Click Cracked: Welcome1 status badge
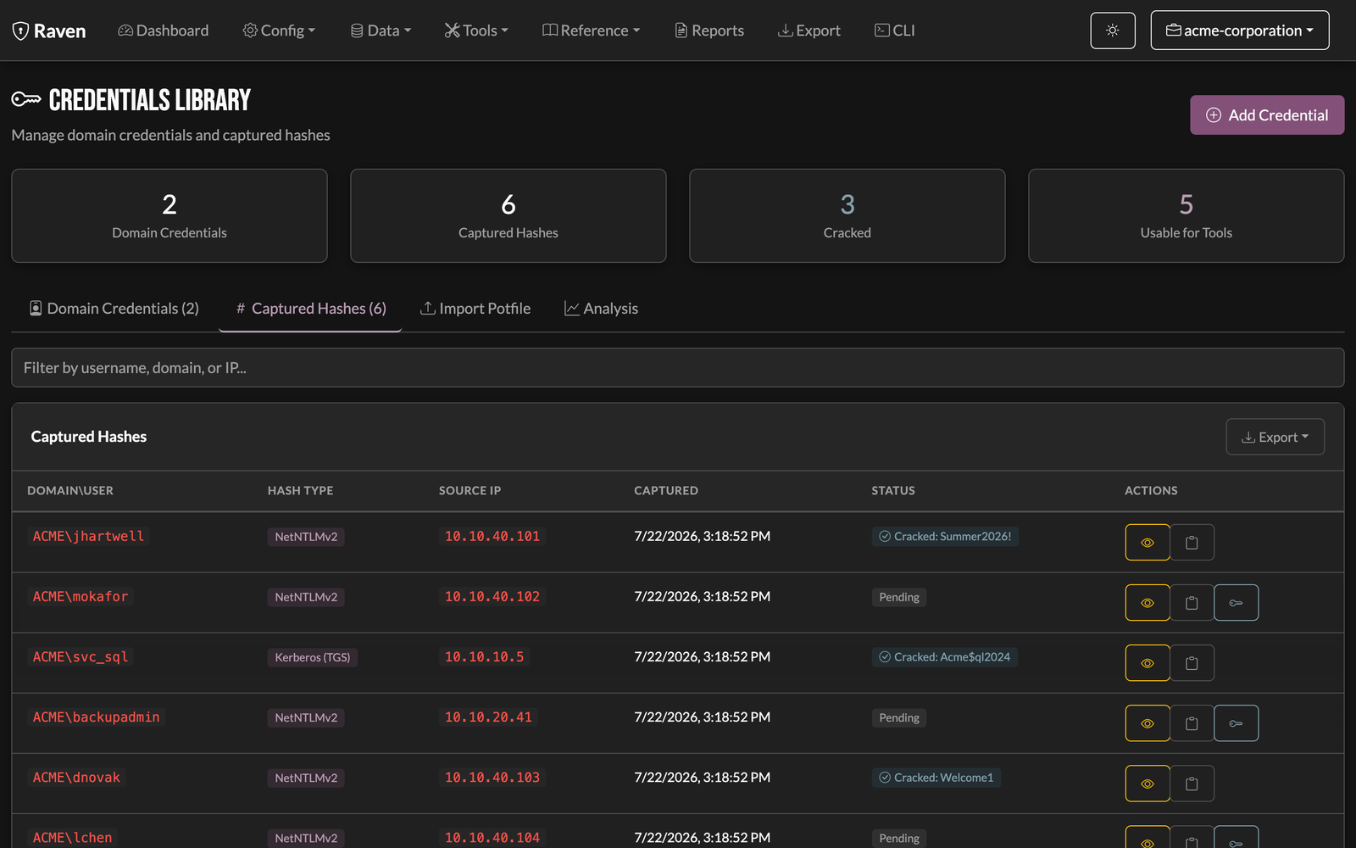This screenshot has height=848, width=1356. click(936, 778)
